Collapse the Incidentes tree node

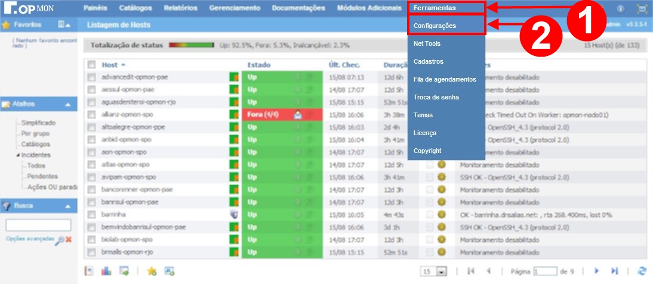[x=18, y=155]
